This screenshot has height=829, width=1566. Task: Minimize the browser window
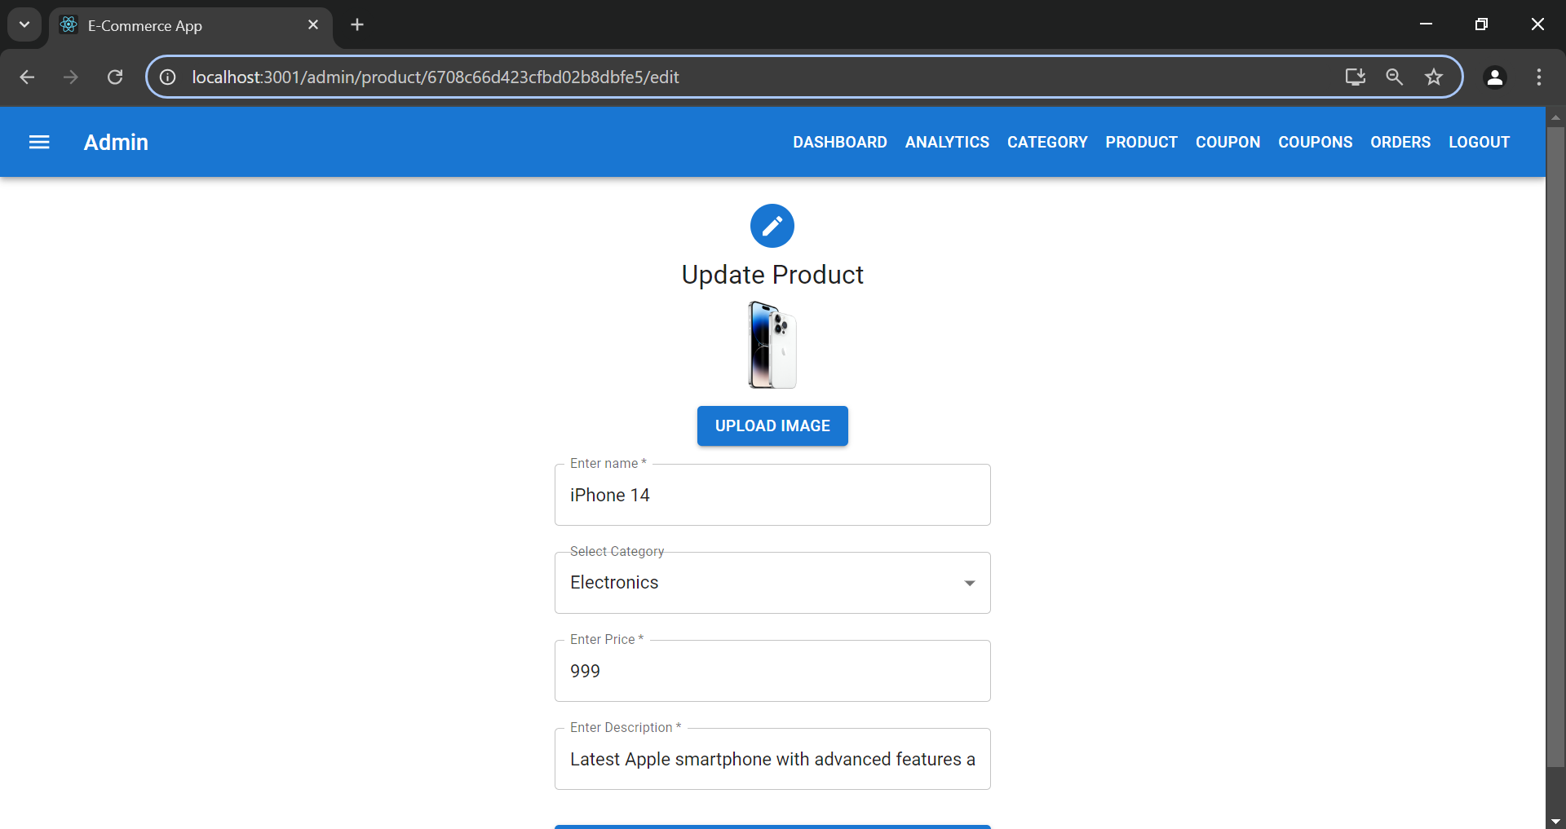1426,24
